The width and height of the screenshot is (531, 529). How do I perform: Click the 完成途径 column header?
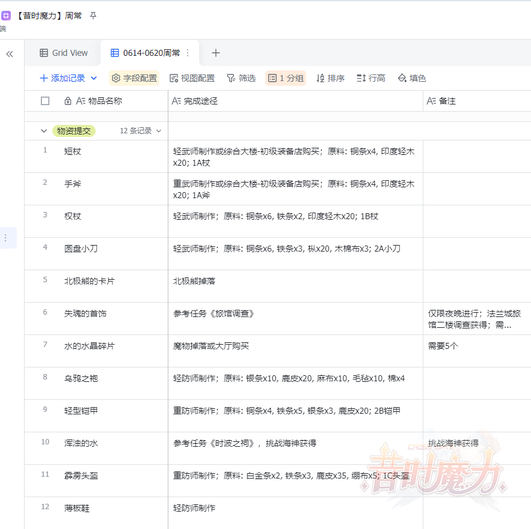[296, 101]
